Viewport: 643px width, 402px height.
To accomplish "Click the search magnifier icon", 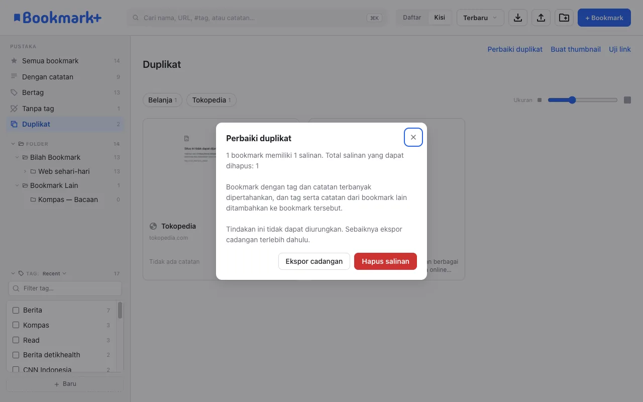I will pos(136,18).
